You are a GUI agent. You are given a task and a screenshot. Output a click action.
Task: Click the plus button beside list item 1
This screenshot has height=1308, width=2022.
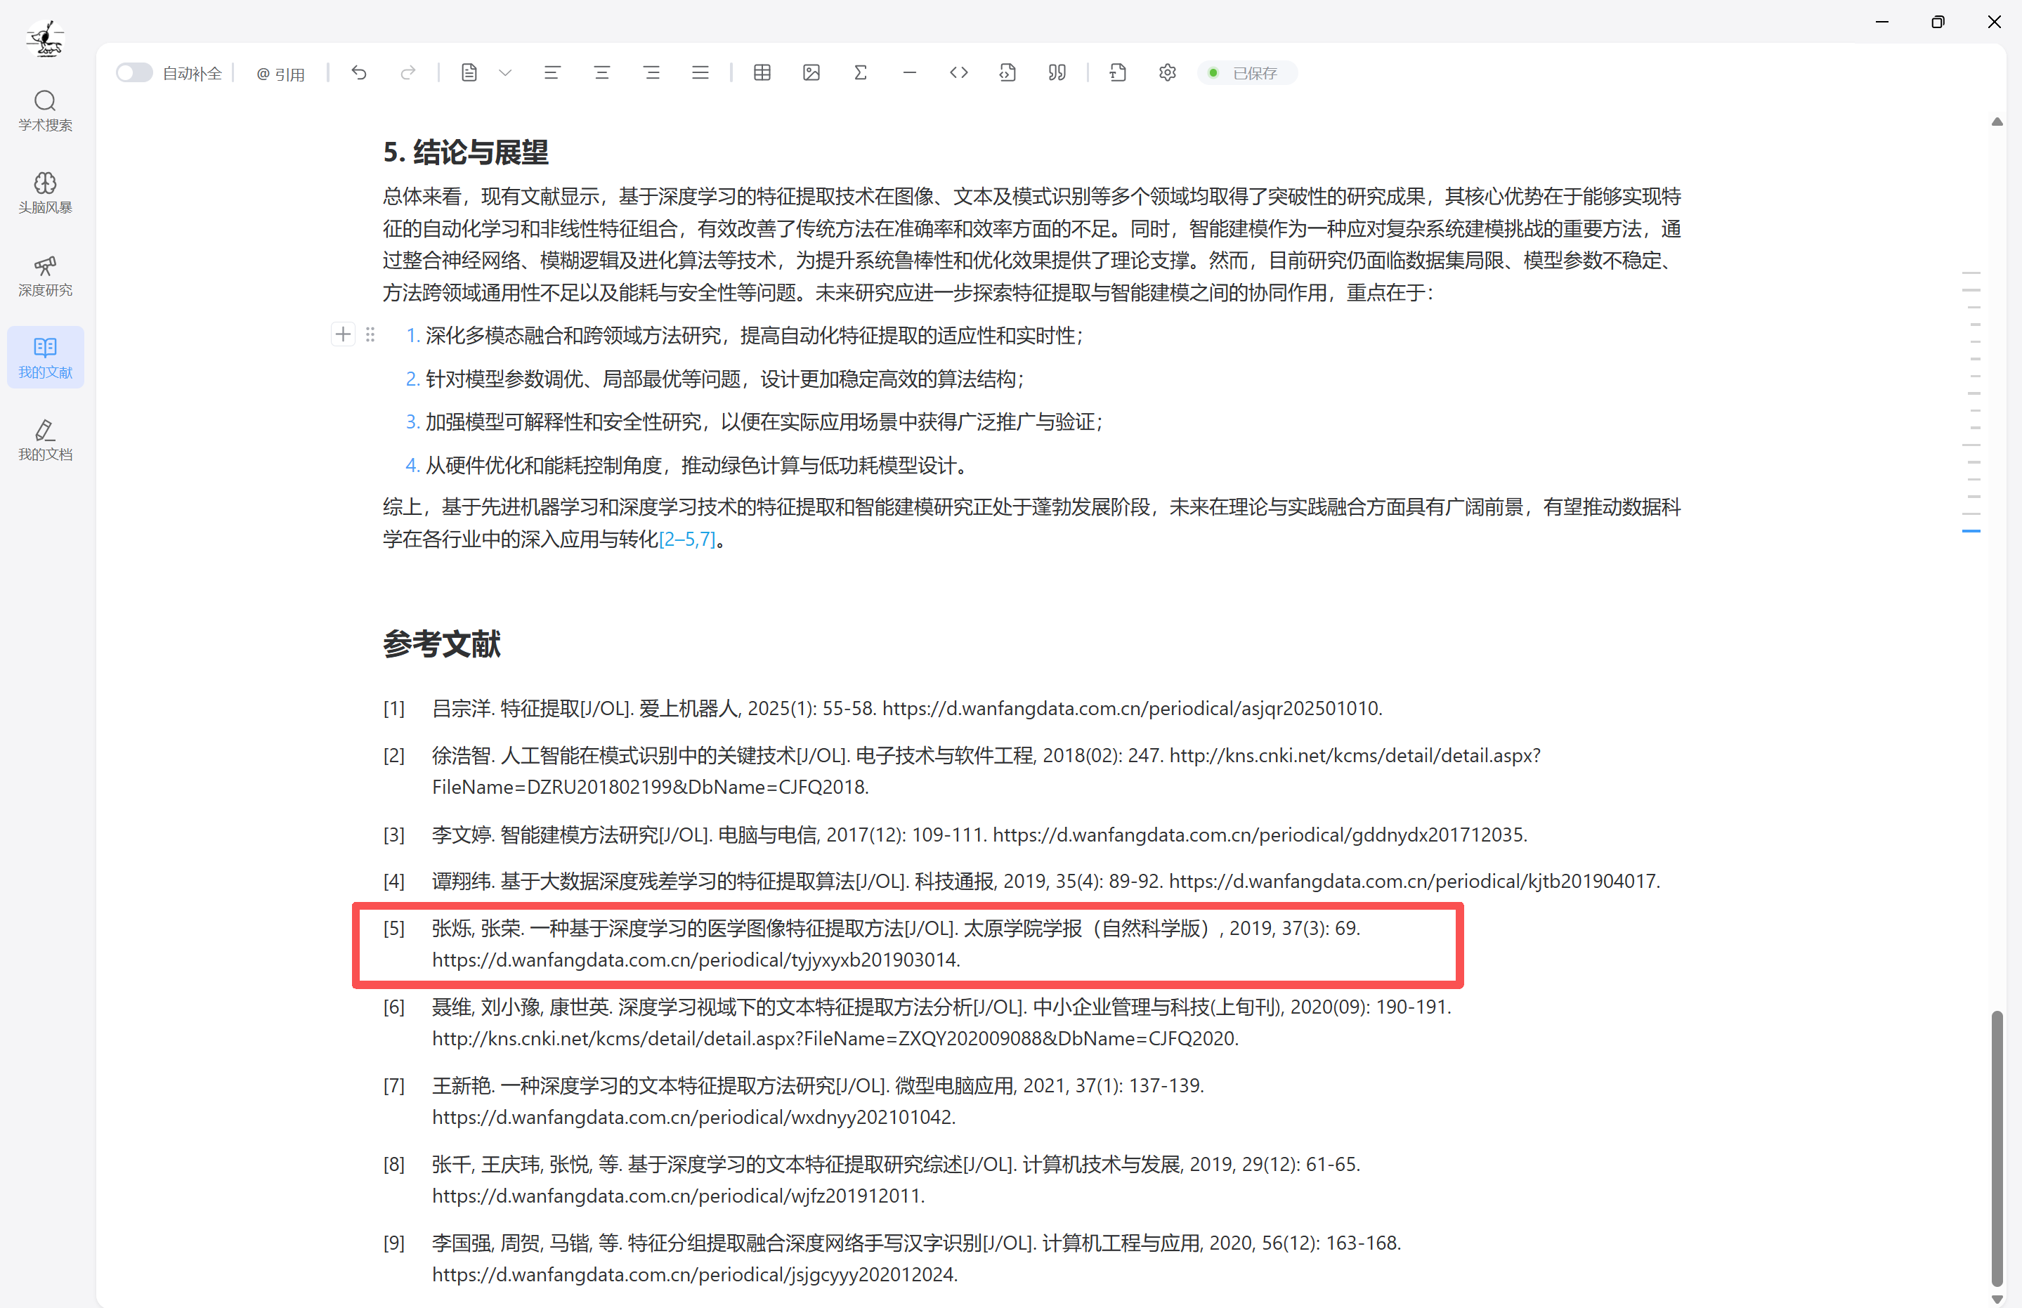[x=343, y=334]
